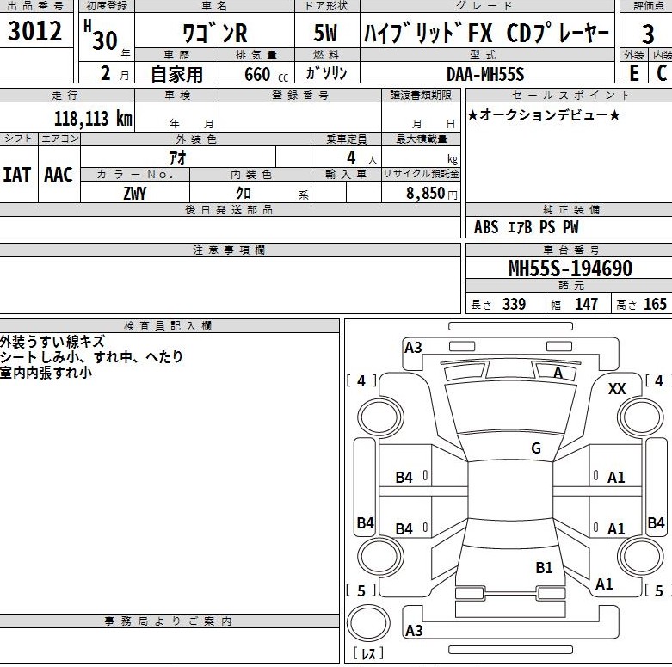Select the exterior color アオ

[x=177, y=157]
